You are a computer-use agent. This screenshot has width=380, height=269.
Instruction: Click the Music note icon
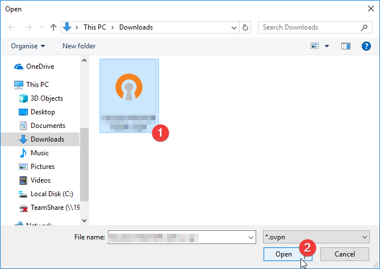tap(23, 153)
